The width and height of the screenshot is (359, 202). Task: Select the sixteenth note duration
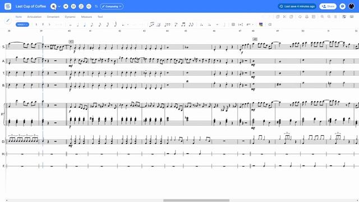tap(100, 25)
